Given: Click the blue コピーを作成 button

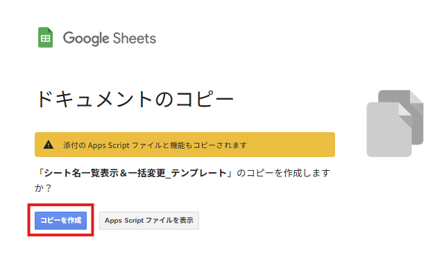Looking at the screenshot, I should tap(60, 221).
